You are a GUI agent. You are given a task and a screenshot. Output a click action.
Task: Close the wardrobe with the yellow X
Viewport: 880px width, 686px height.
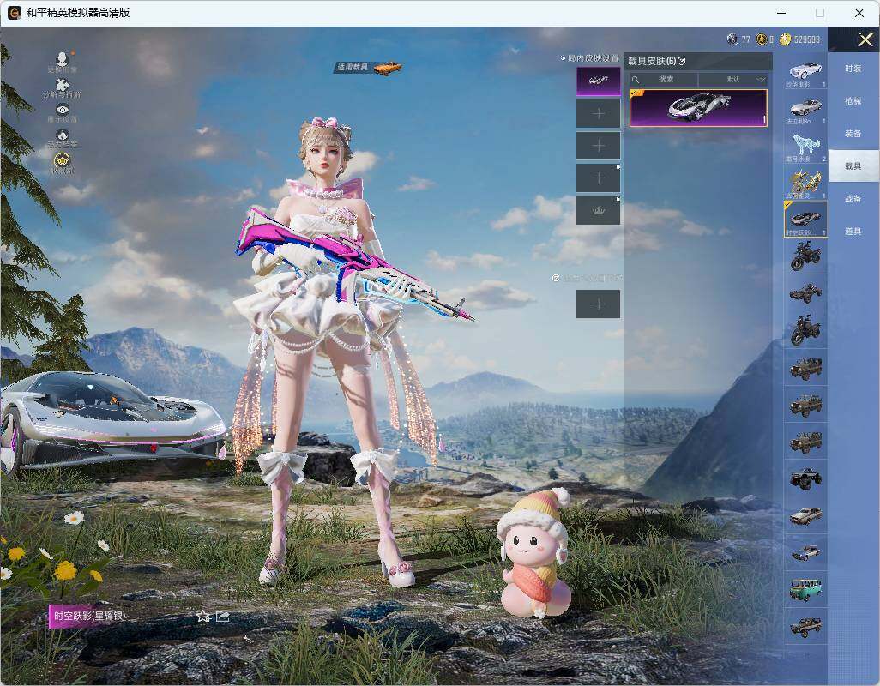865,39
